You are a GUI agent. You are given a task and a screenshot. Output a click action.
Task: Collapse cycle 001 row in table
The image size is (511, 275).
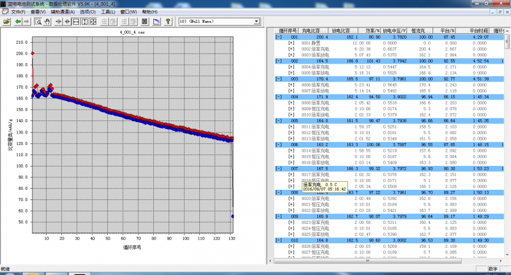point(278,37)
